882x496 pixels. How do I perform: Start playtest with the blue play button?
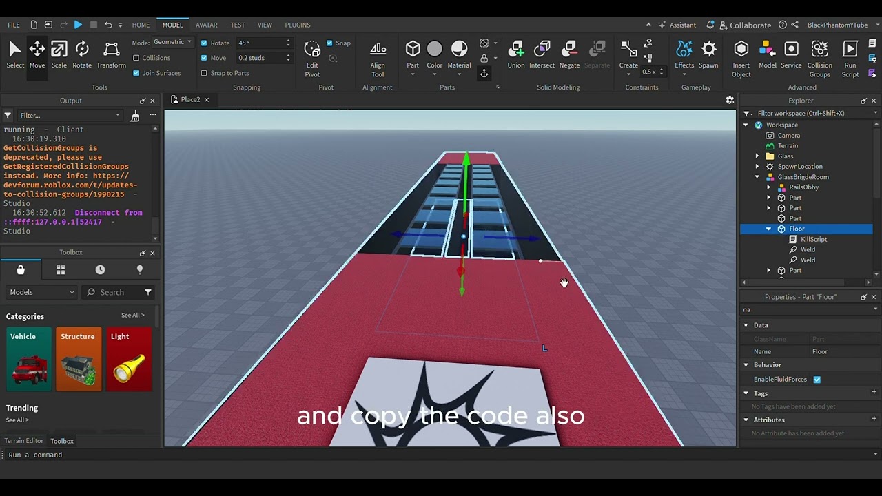pyautogui.click(x=78, y=25)
